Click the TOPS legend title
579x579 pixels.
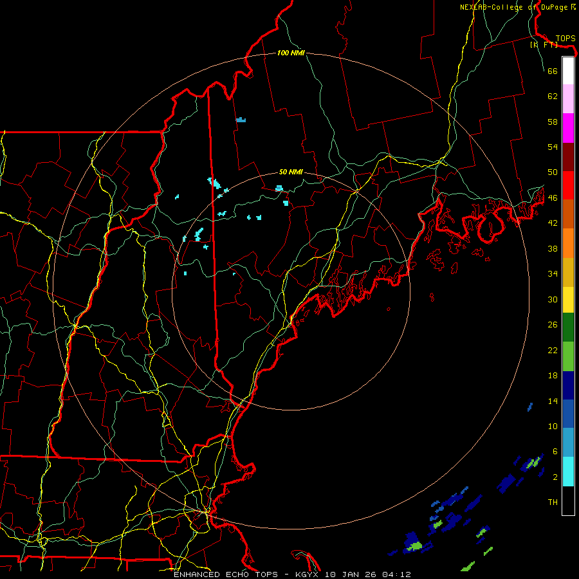[565, 38]
